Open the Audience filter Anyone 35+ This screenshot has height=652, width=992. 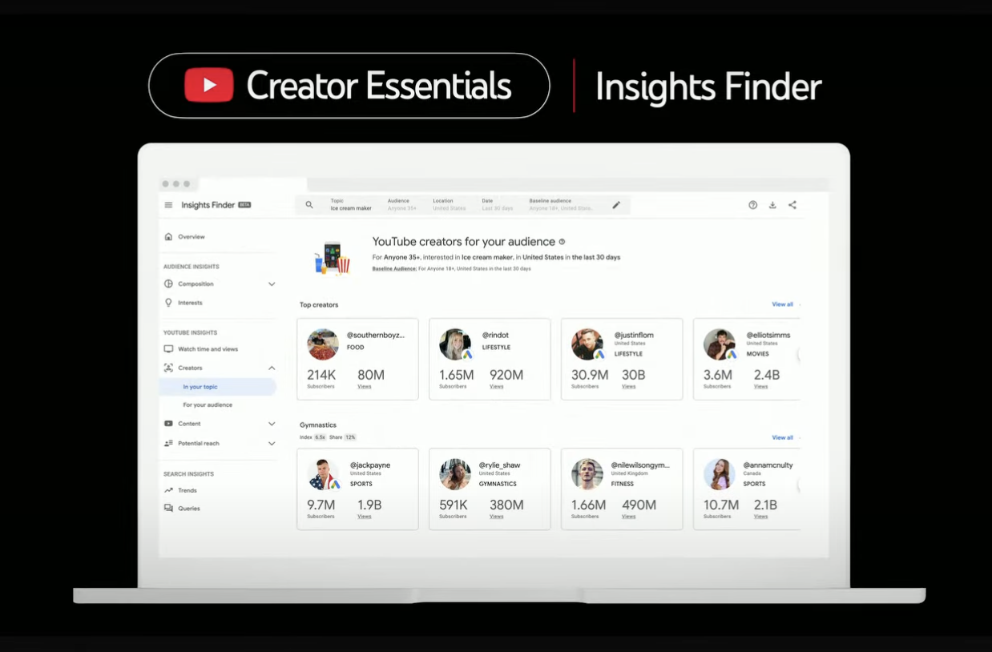[402, 205]
